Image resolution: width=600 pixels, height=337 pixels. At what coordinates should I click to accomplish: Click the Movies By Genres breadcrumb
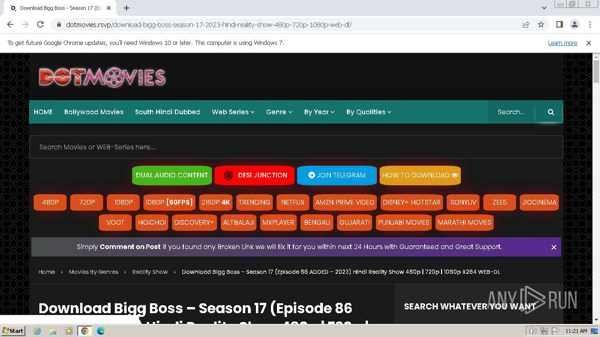93,272
